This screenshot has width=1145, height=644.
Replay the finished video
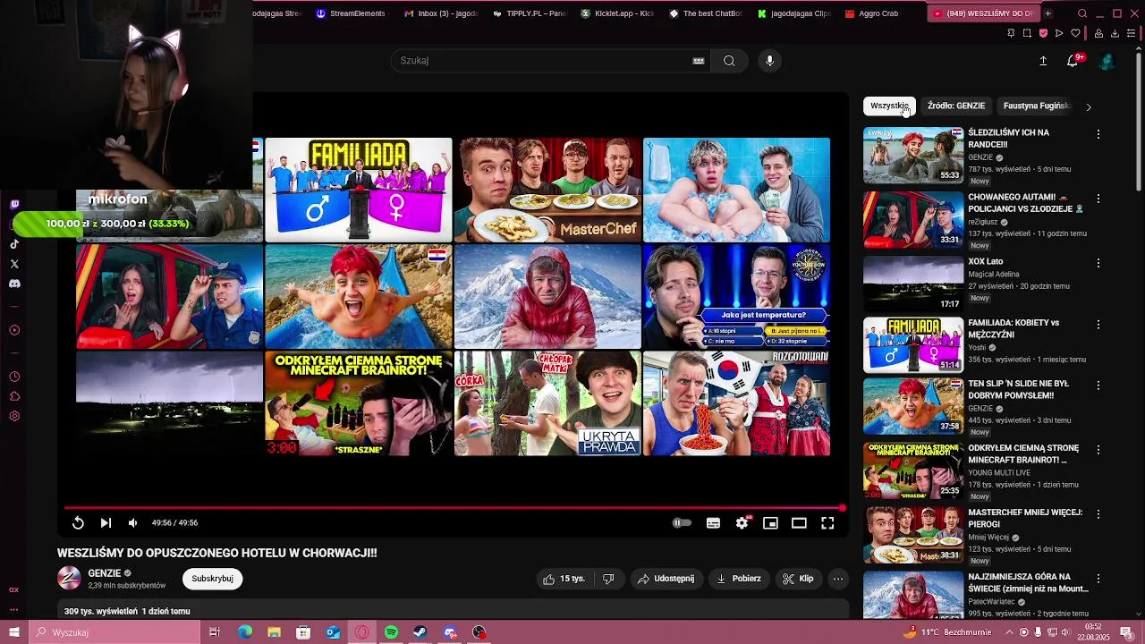[x=78, y=523]
